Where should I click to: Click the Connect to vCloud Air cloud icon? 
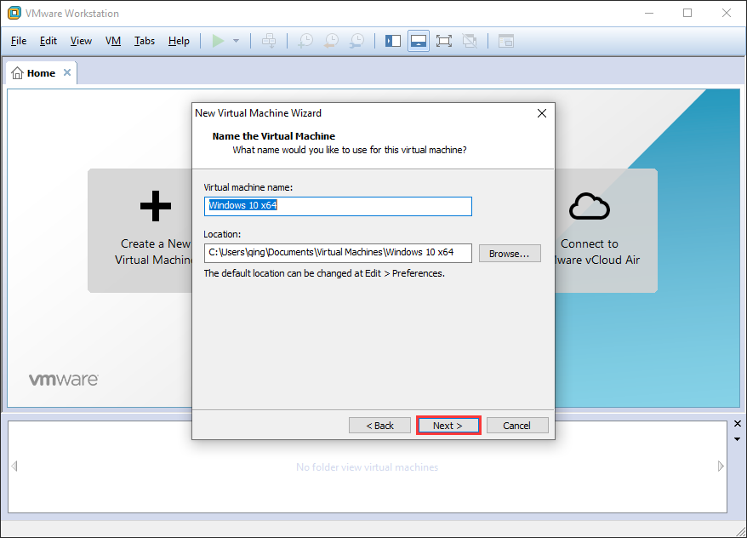pos(590,206)
